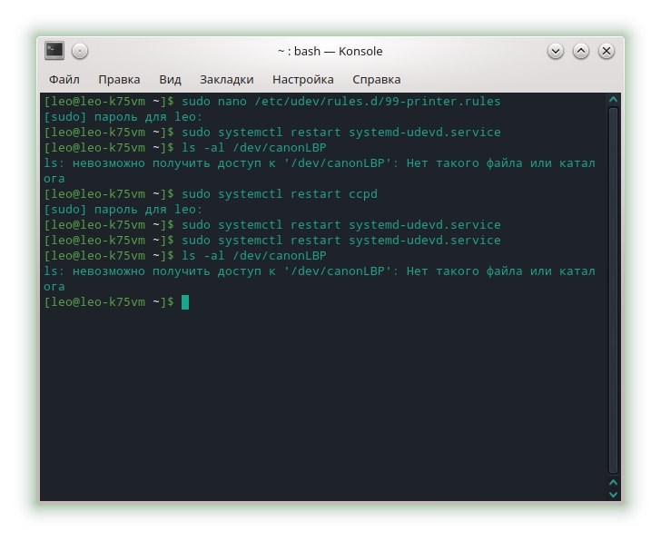Click the first 'ls: невозможно получить доступ' error line
Screen dimensions: 661x541
click(319, 171)
